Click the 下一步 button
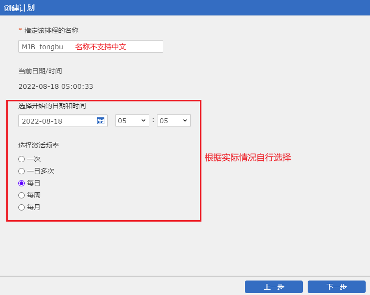The height and width of the screenshot is (295, 370). click(x=336, y=287)
